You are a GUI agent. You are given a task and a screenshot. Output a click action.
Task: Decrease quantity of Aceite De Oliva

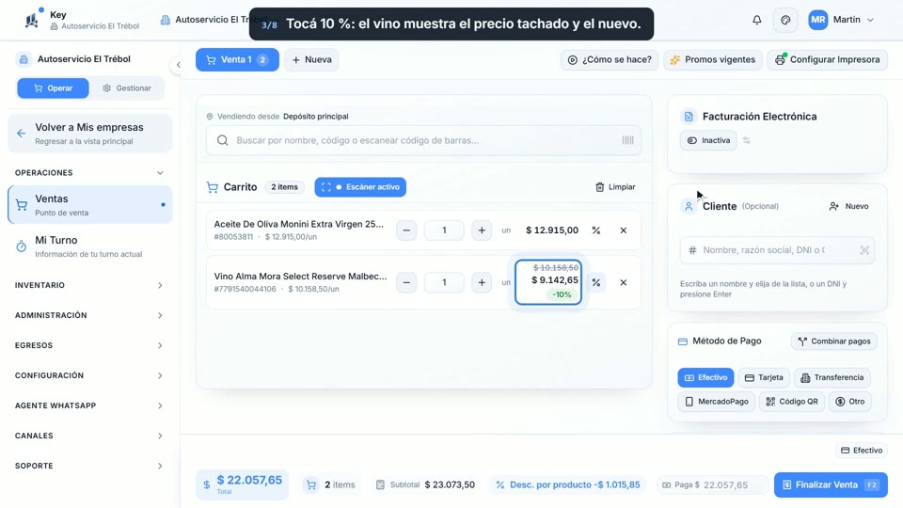pyautogui.click(x=406, y=230)
